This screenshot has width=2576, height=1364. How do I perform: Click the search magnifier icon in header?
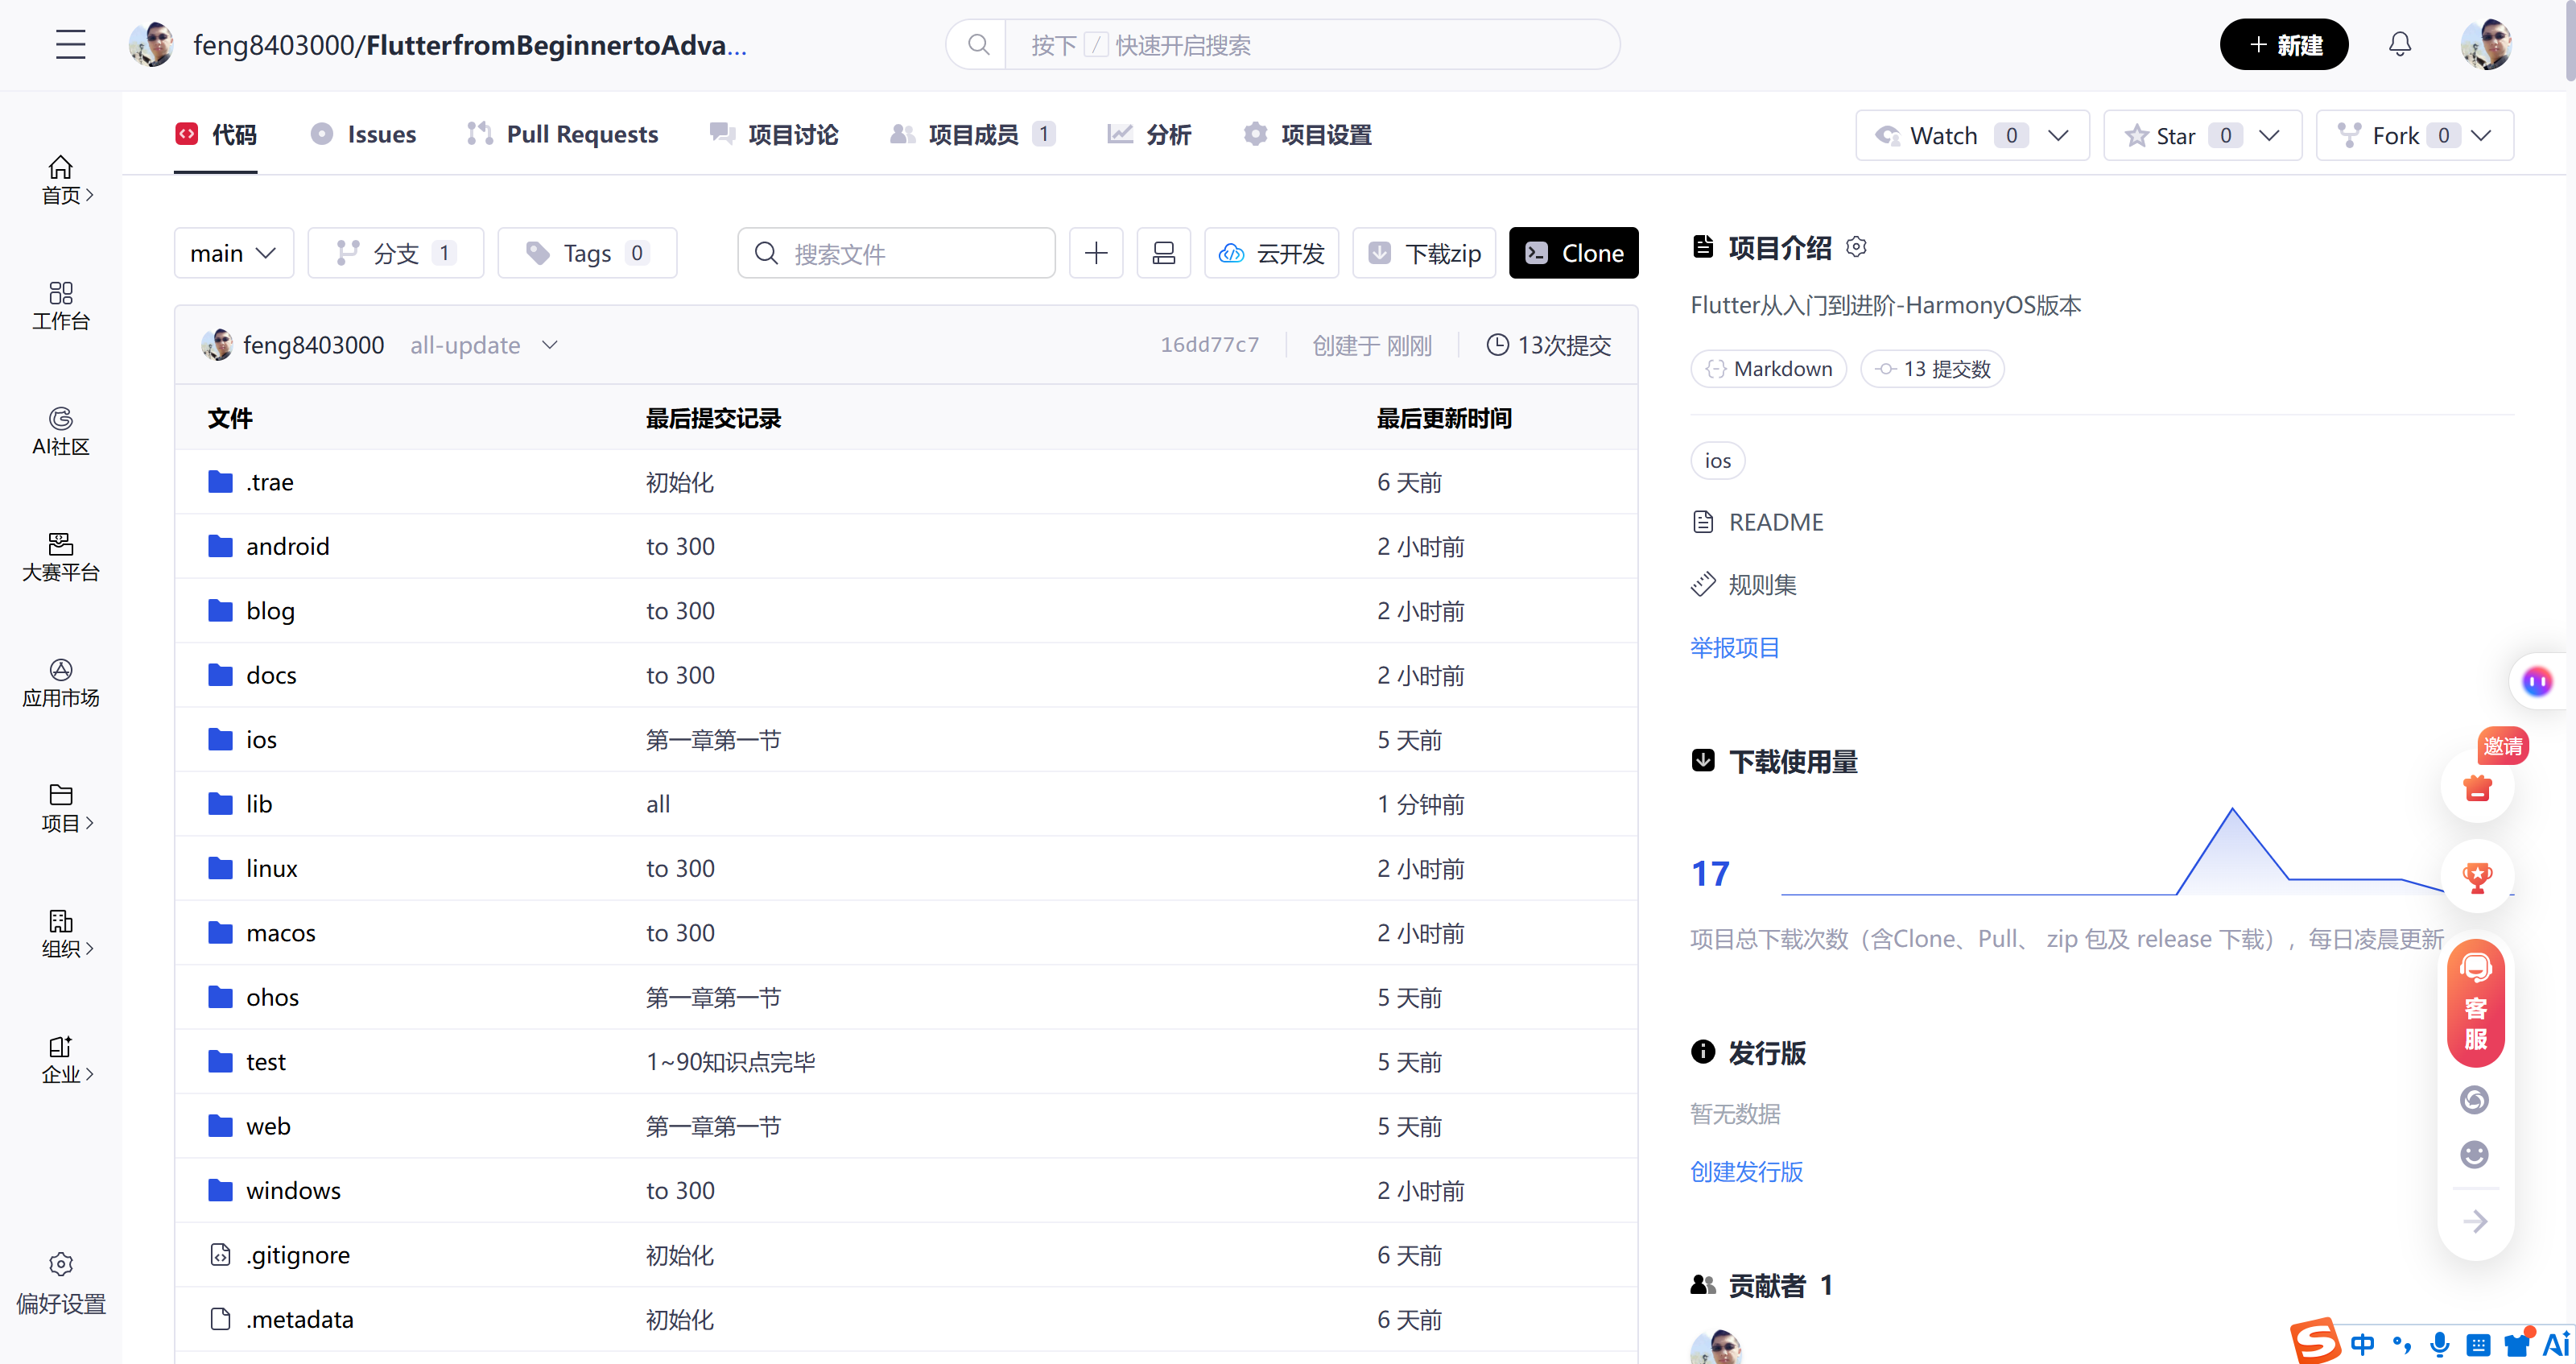(x=978, y=45)
